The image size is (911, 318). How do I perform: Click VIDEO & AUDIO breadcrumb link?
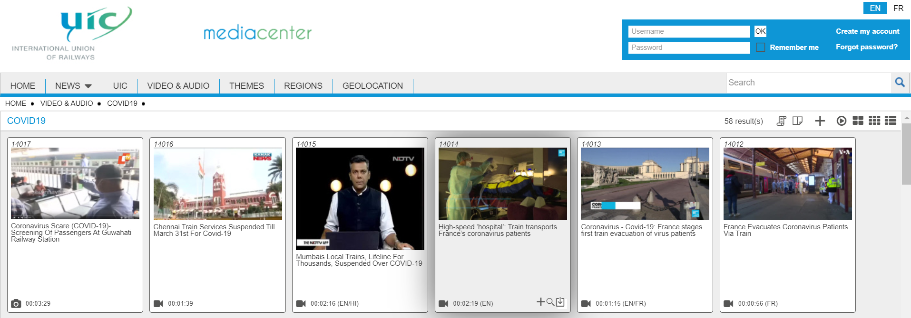tap(67, 103)
